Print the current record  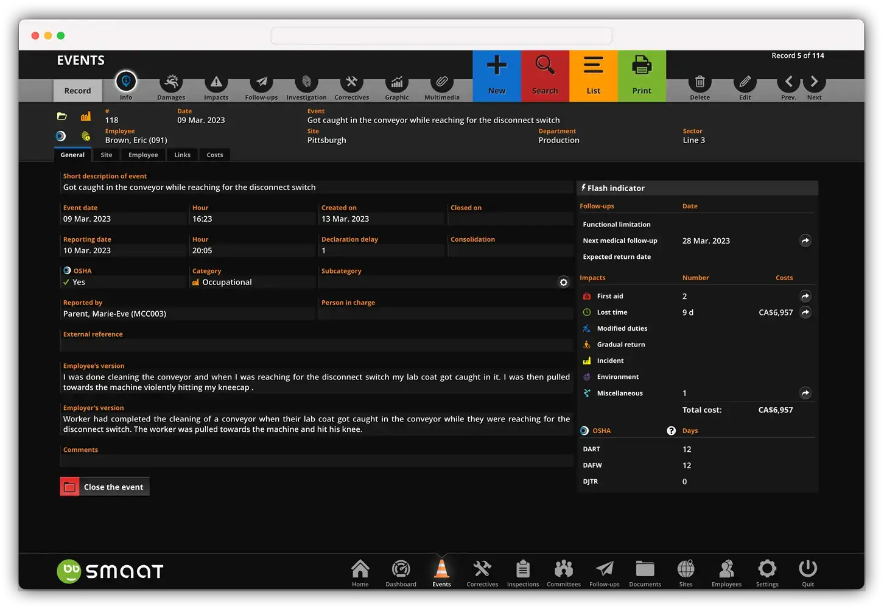pyautogui.click(x=642, y=76)
